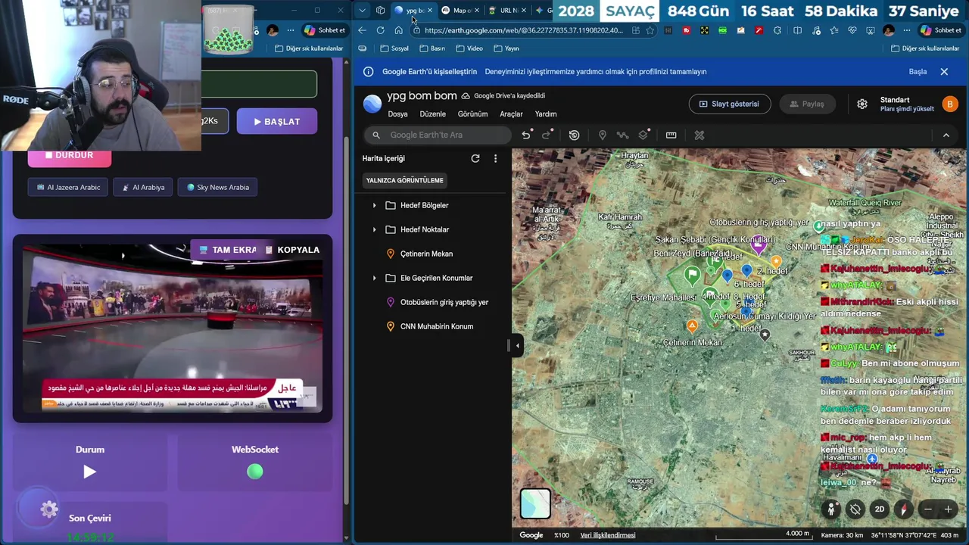Open the historical imagery clock tool

(574, 135)
